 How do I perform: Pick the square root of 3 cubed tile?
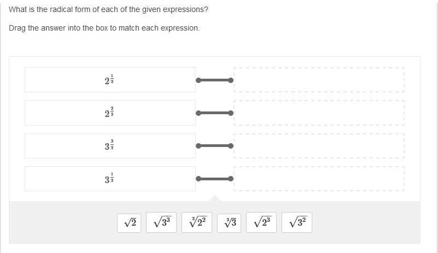tap(161, 222)
